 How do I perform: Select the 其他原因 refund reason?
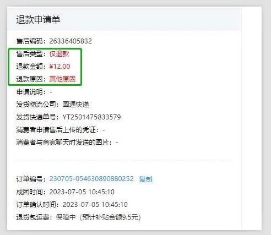pos(62,79)
